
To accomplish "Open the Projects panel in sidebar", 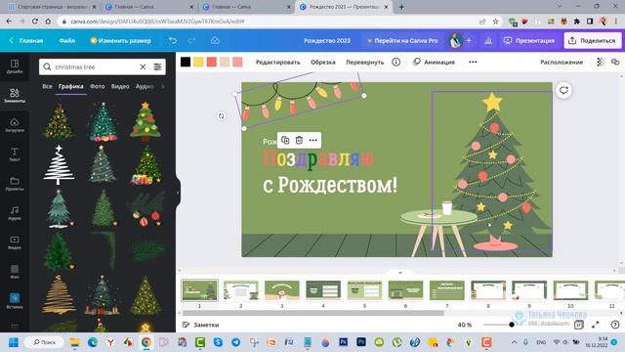I will pyautogui.click(x=15, y=184).
